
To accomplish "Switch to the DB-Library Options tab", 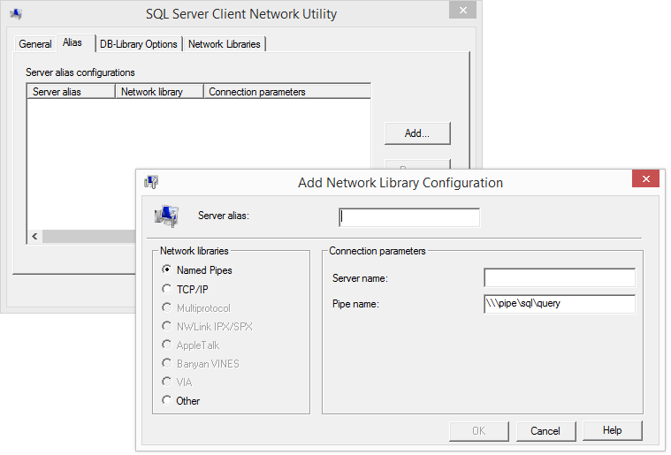I will pos(139,44).
